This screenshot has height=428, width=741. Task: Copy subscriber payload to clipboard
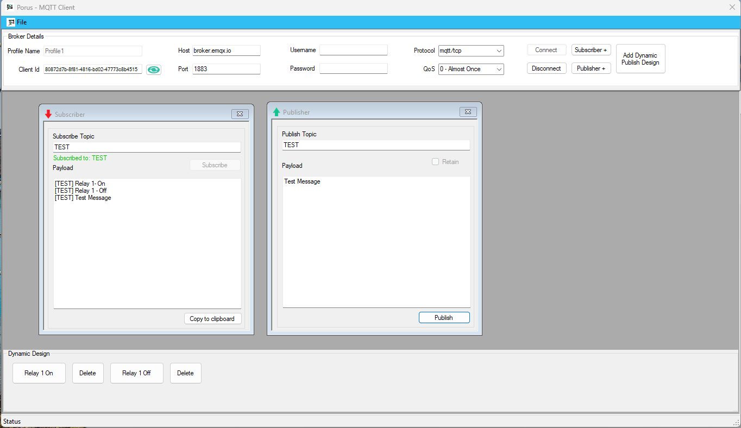pos(212,319)
